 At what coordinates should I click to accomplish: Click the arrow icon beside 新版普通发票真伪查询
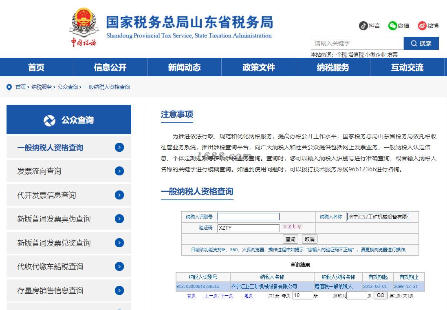pyautogui.click(x=119, y=219)
